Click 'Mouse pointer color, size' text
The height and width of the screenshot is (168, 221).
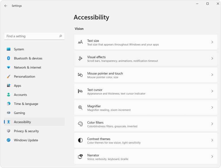coord(103,77)
